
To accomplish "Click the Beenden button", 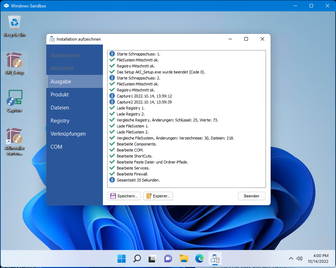I will 251,196.
